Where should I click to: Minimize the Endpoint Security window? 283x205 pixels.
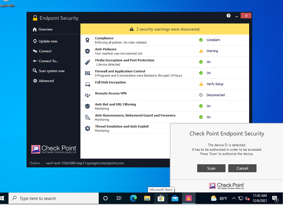point(237,16)
